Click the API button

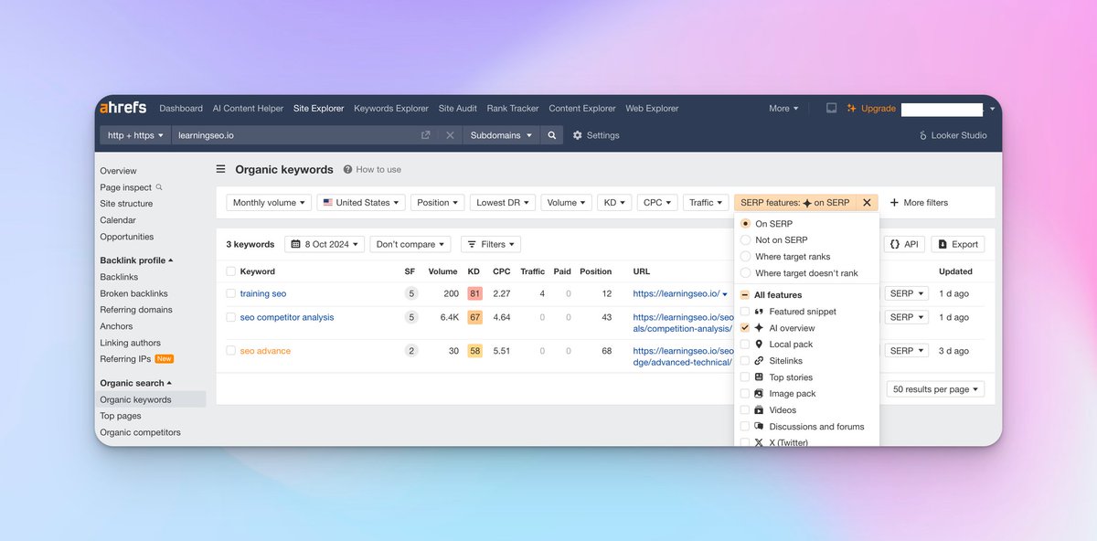pyautogui.click(x=904, y=244)
